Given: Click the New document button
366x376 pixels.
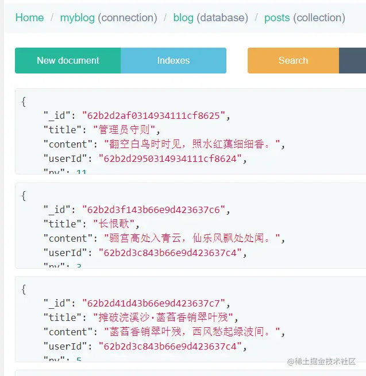Looking at the screenshot, I should point(68,60).
